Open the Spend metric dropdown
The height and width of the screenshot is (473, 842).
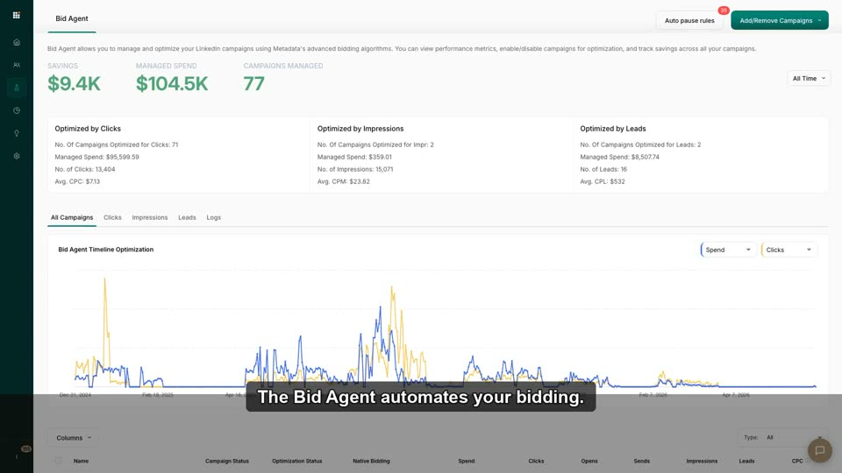coord(728,250)
